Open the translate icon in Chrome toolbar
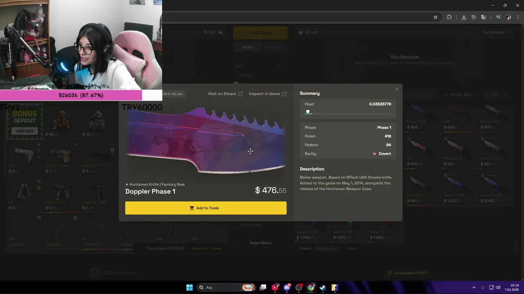524x294 pixels. pyautogui.click(x=483, y=17)
